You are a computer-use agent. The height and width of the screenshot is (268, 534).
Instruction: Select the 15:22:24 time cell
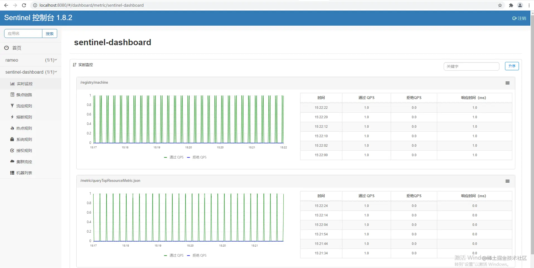(x=321, y=206)
